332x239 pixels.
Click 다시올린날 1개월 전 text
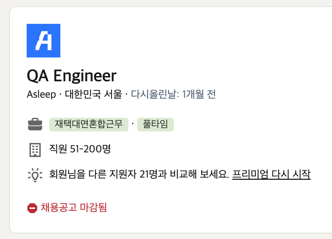tap(173, 94)
